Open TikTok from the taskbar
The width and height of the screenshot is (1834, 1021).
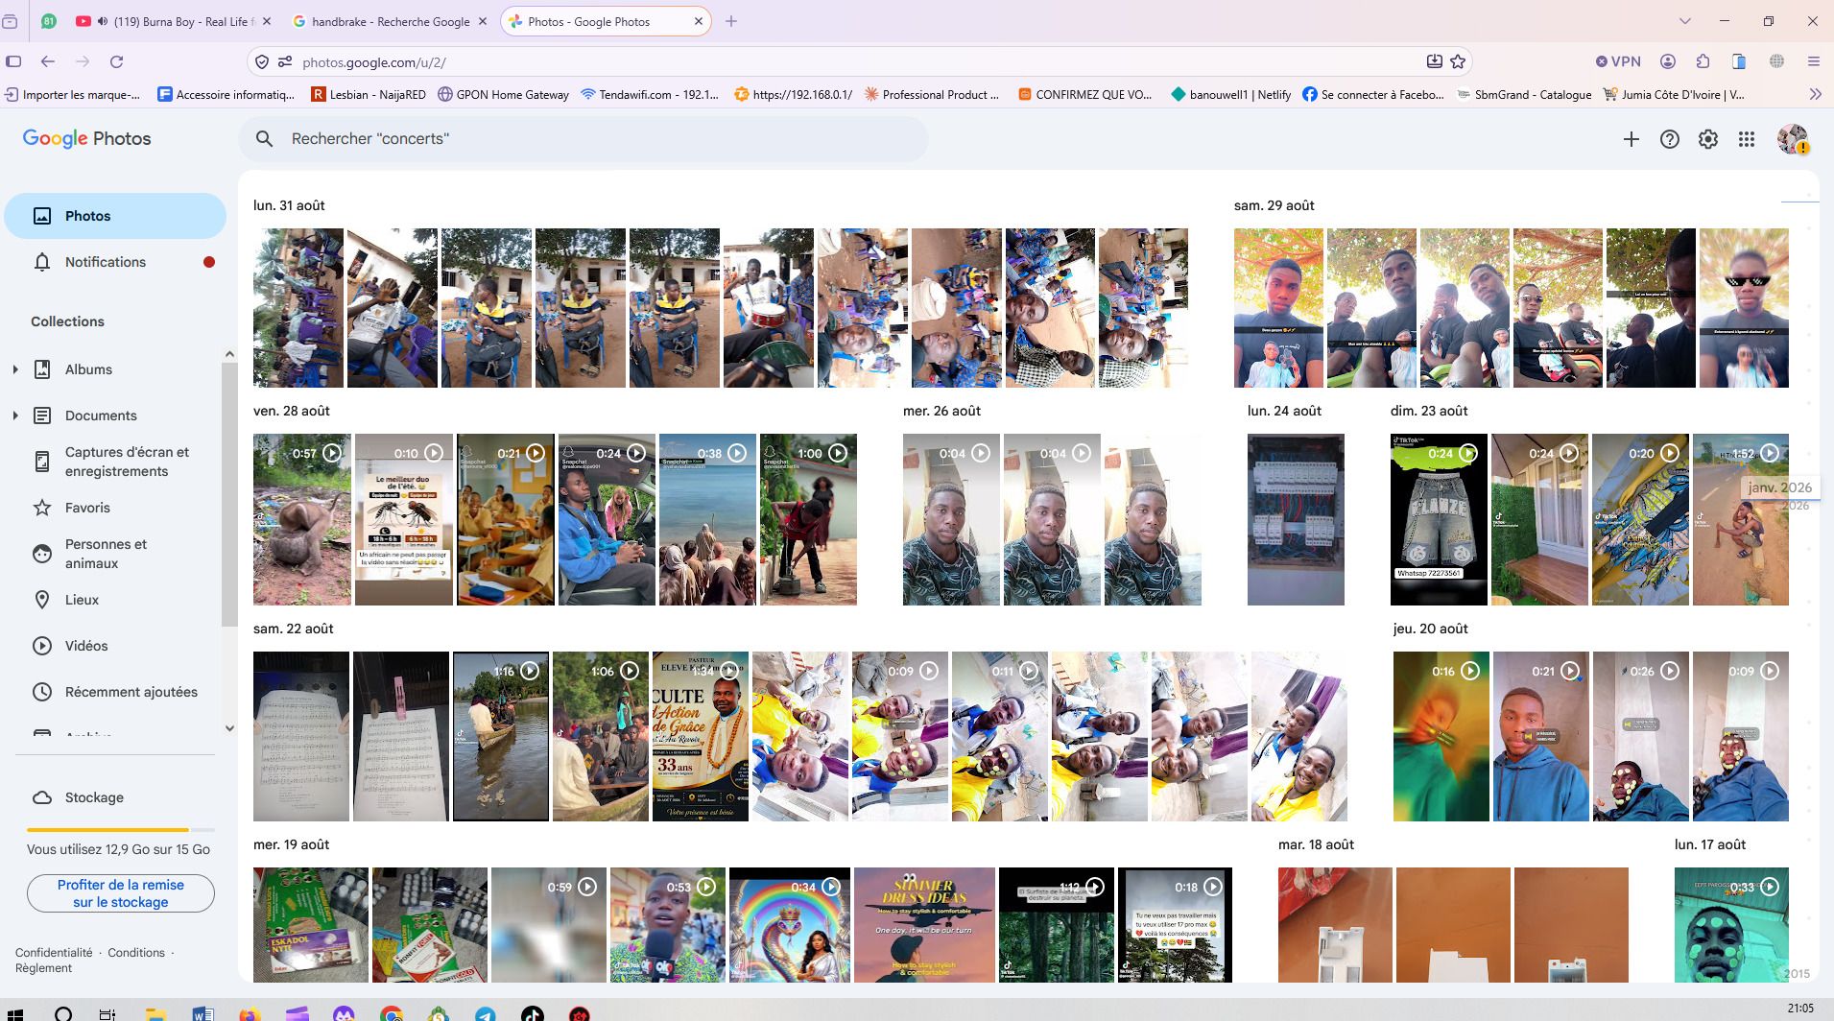coord(533,1014)
